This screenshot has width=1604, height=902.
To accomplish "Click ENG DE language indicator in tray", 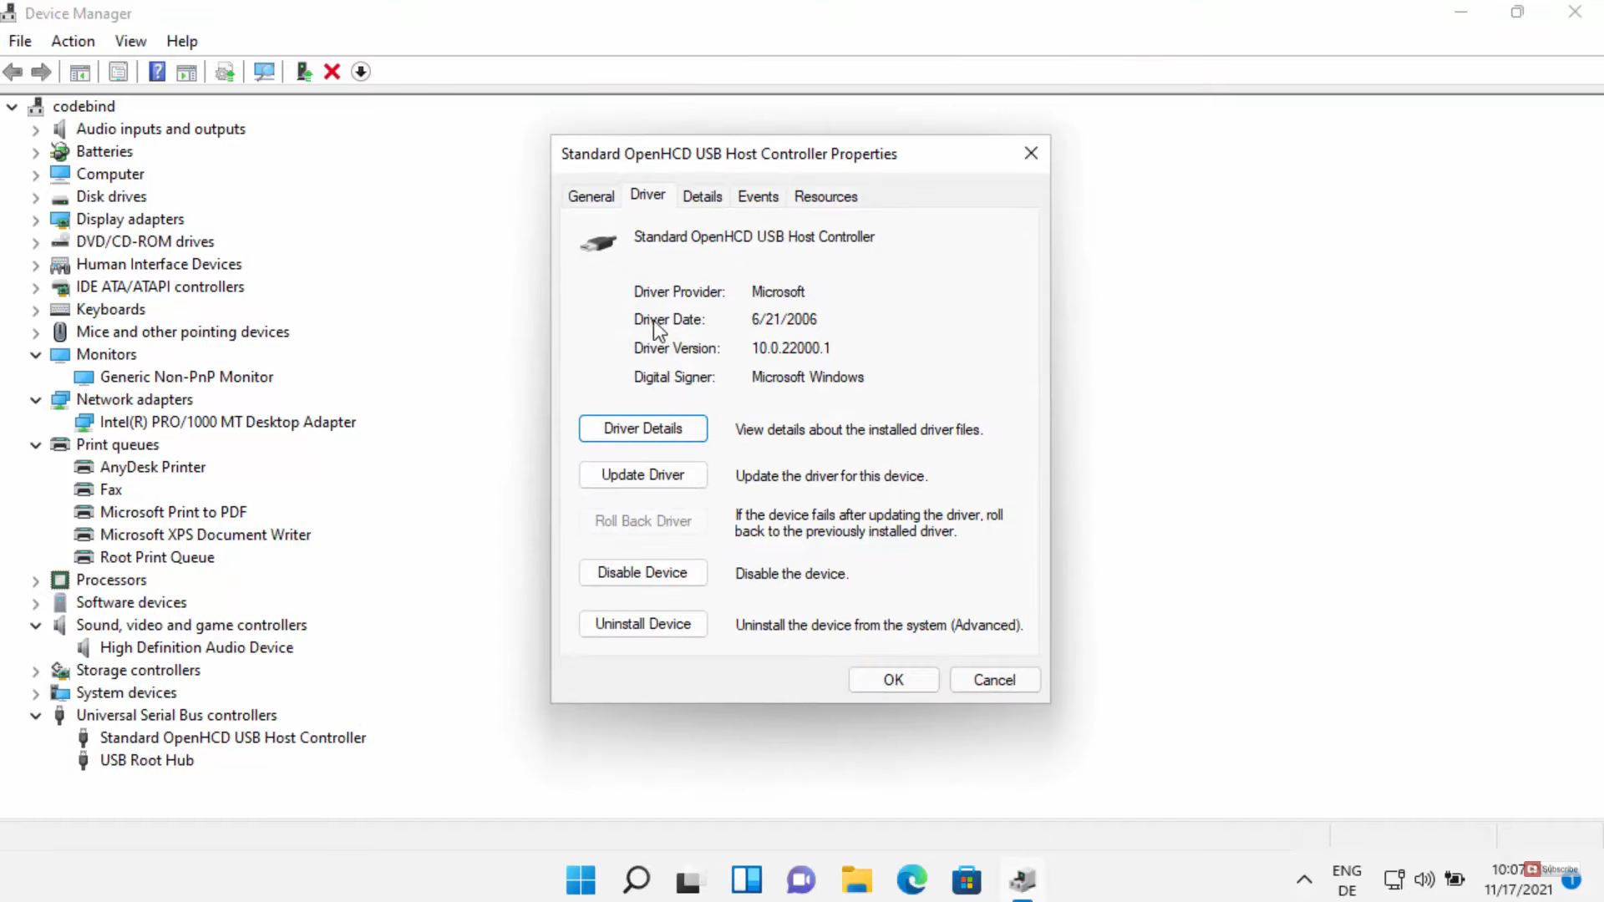I will point(1347,880).
